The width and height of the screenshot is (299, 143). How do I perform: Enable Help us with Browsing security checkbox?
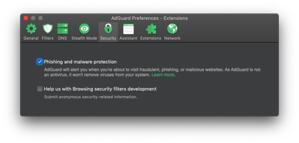pos(39,89)
